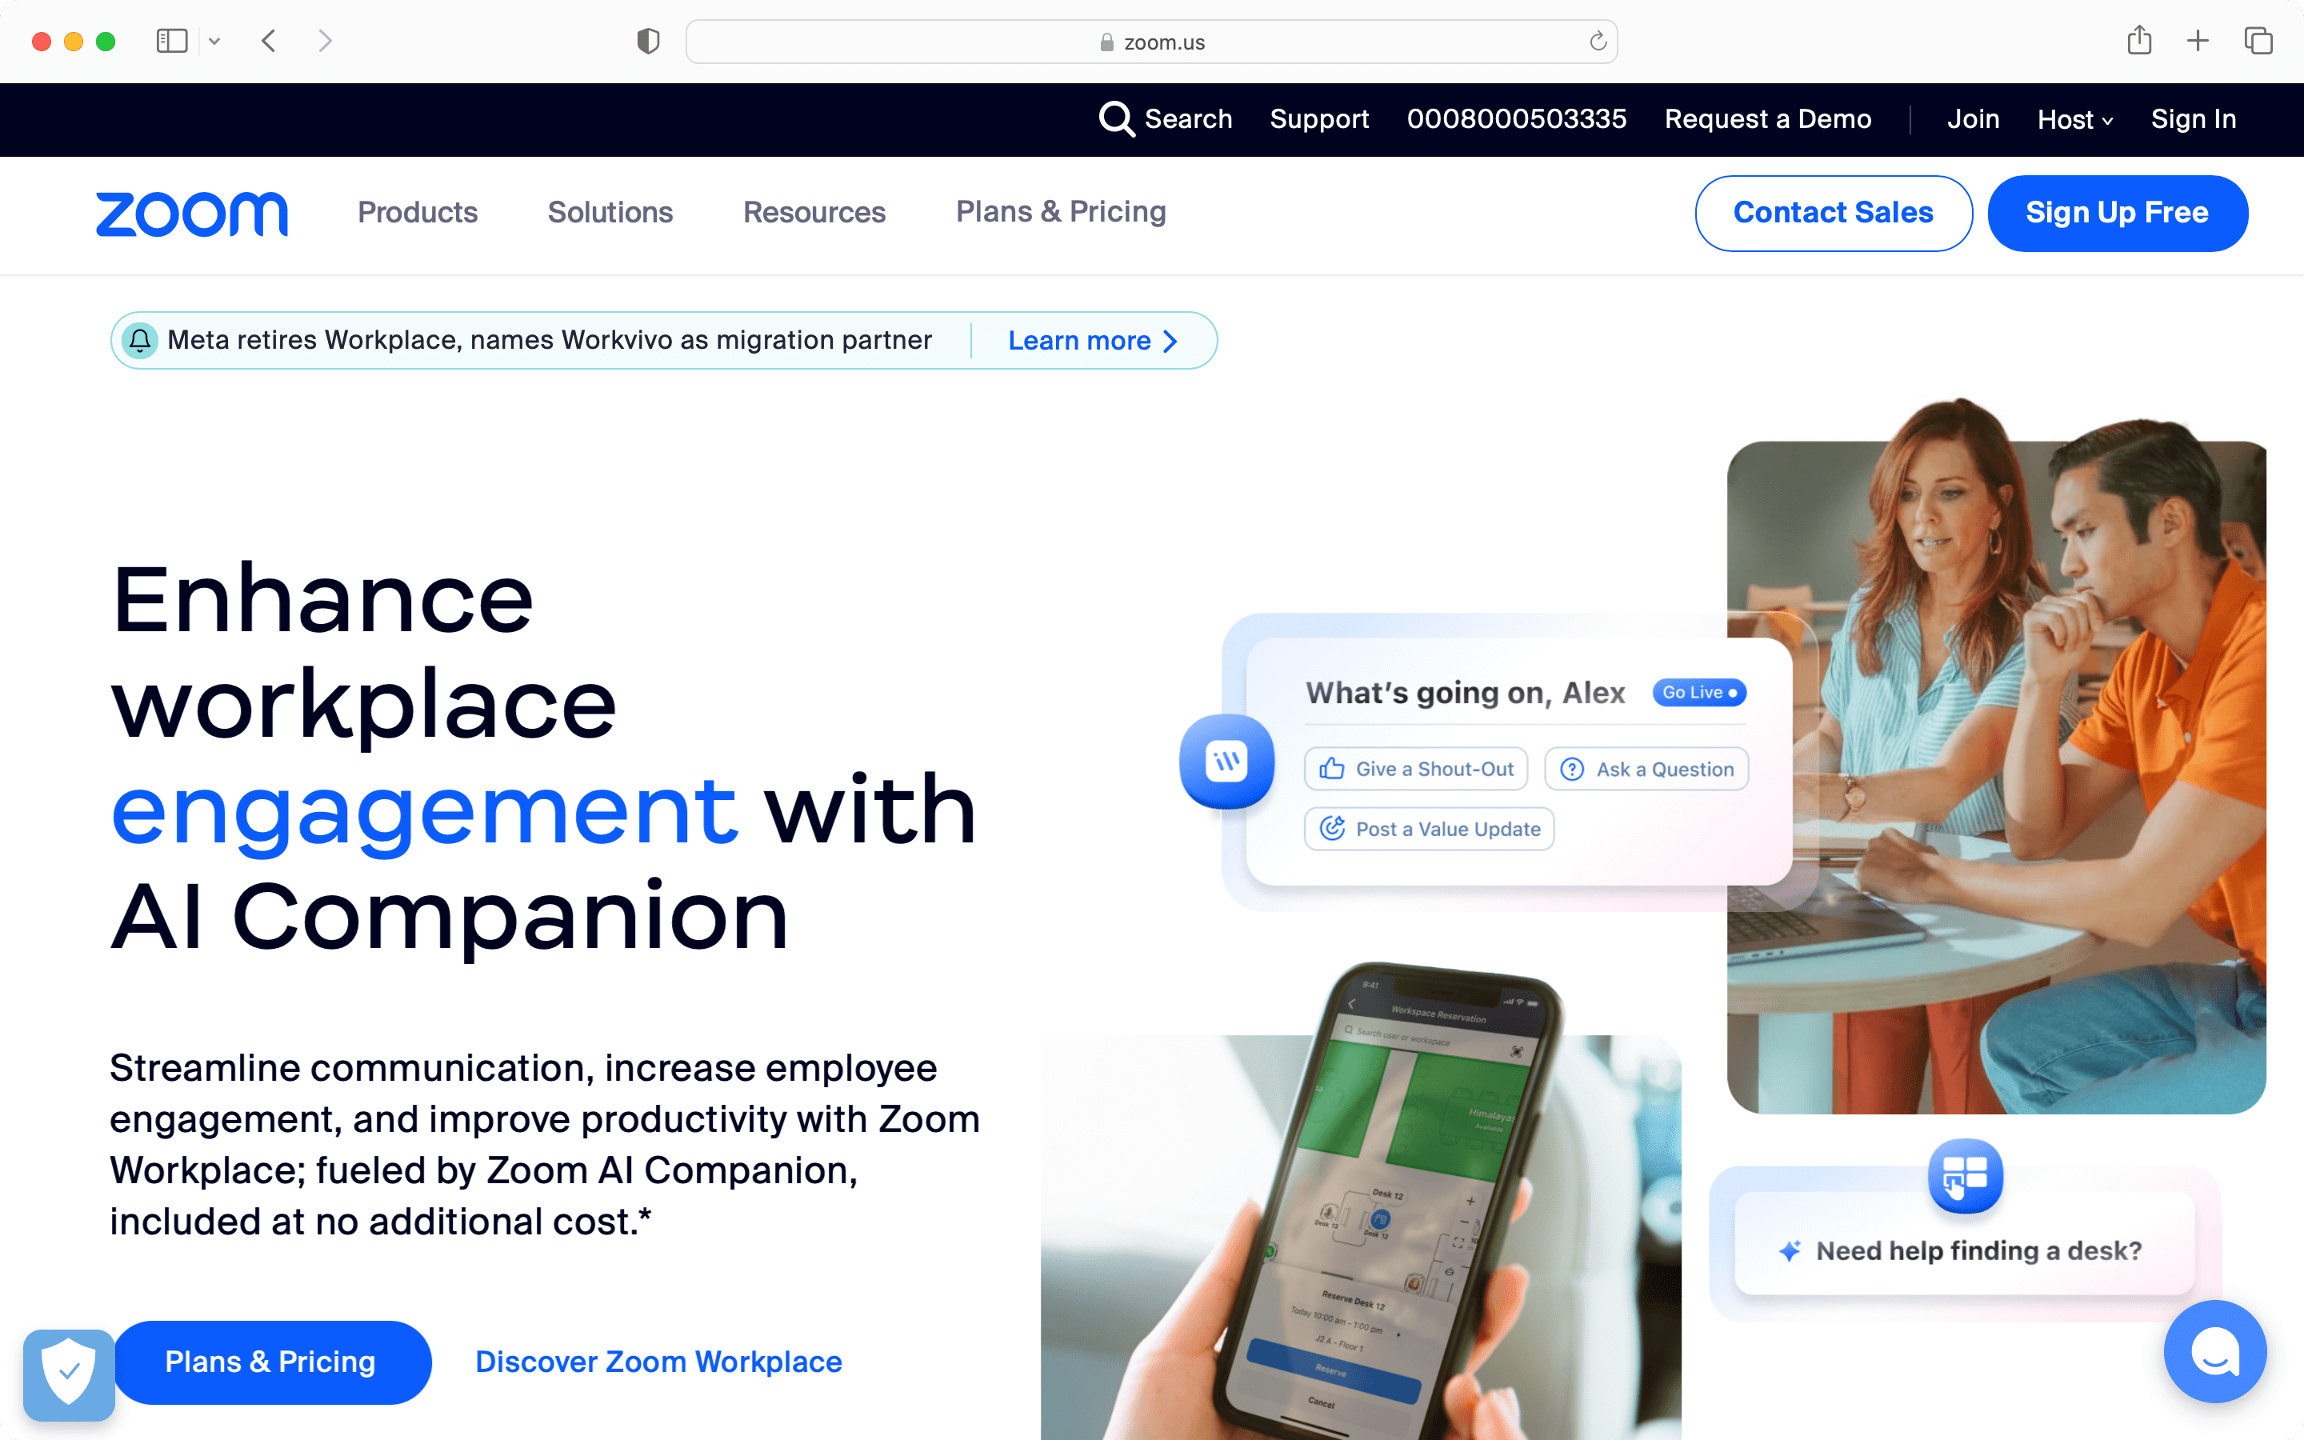Click the Support link
The width and height of the screenshot is (2304, 1440).
click(1318, 119)
